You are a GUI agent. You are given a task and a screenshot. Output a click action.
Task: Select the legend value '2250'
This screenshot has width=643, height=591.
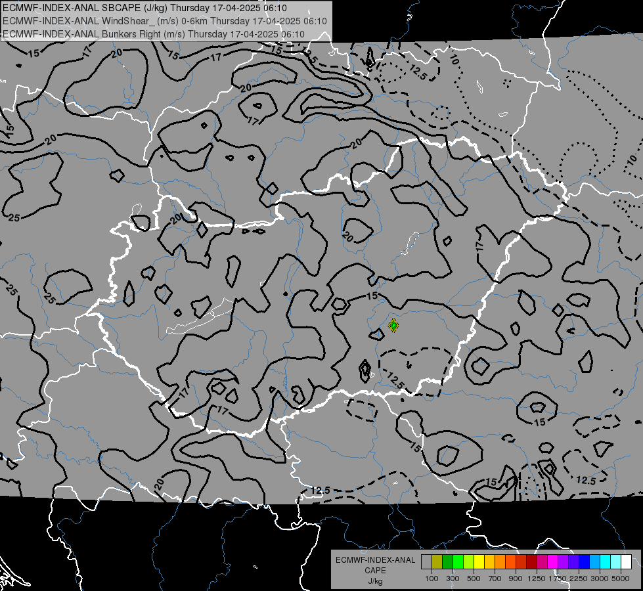(x=579, y=579)
